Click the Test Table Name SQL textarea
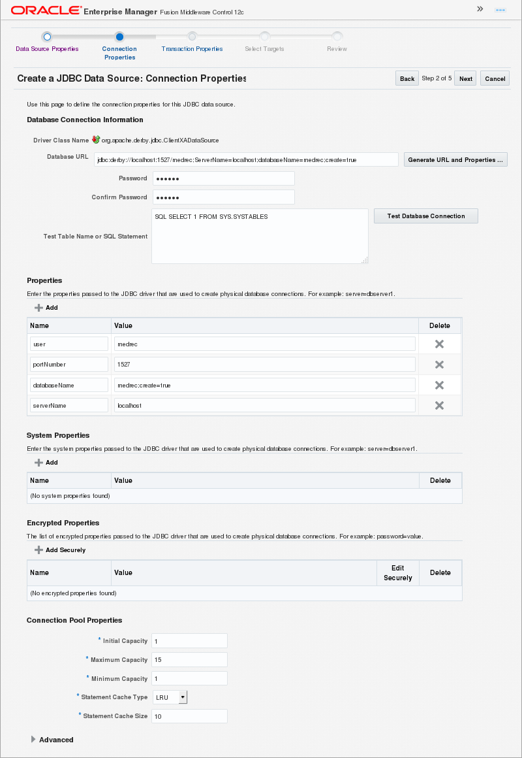Viewport: 522px width, 758px height. 260,236
